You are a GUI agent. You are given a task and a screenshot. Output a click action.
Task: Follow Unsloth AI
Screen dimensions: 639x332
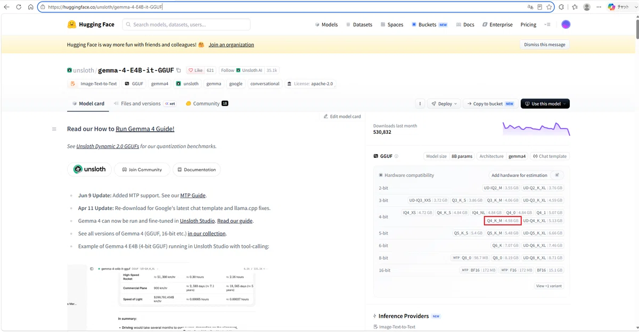click(249, 70)
